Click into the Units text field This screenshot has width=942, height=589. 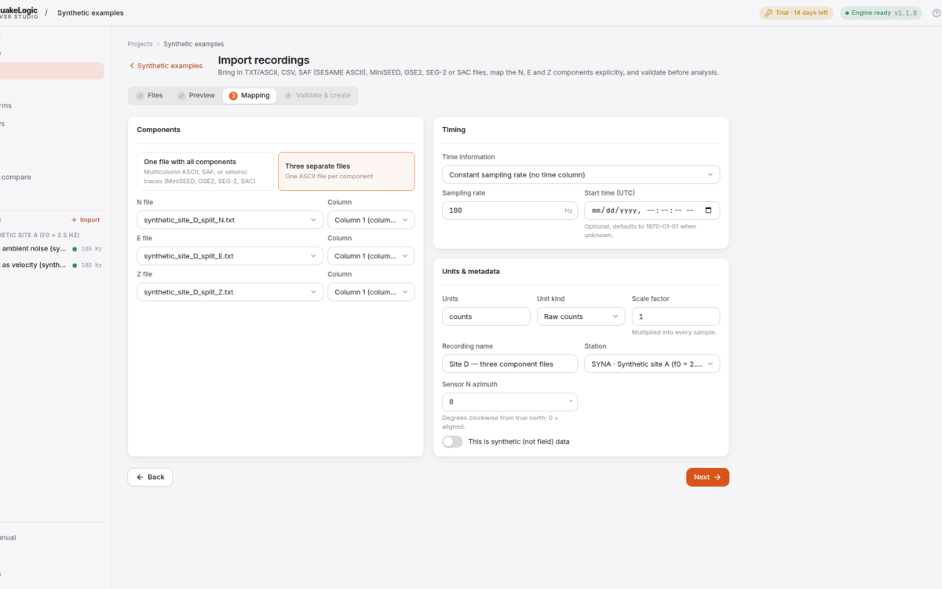point(486,316)
